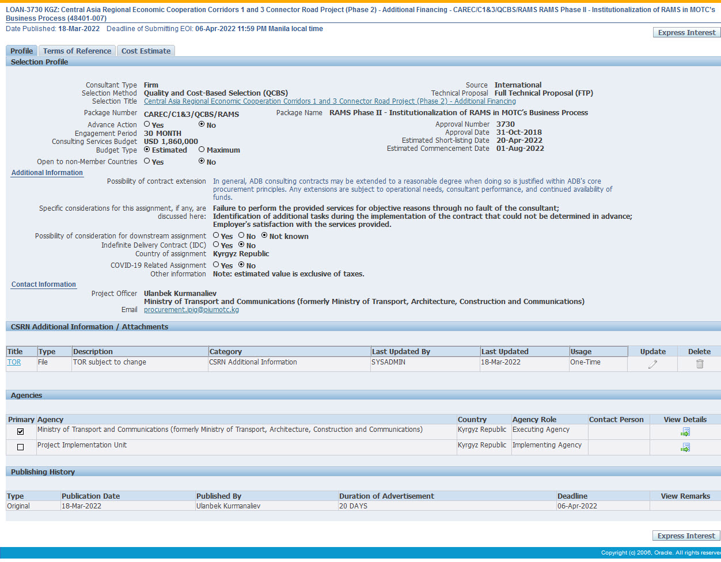Click the 'Full Technical Proposal (FTP)' value

click(x=544, y=93)
